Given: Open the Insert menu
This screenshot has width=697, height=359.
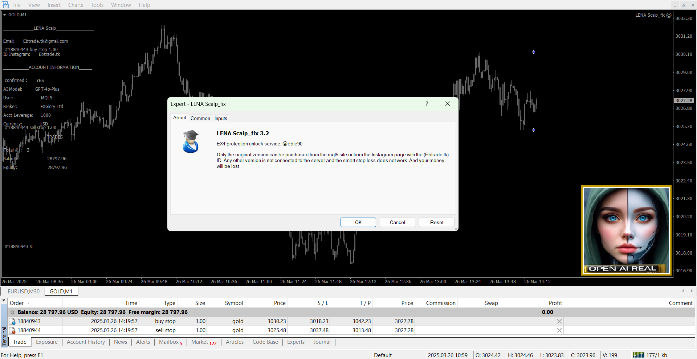Looking at the screenshot, I should (54, 5).
